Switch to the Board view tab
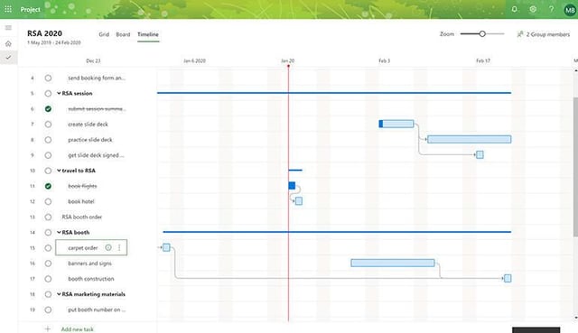The image size is (578, 333). tap(123, 34)
